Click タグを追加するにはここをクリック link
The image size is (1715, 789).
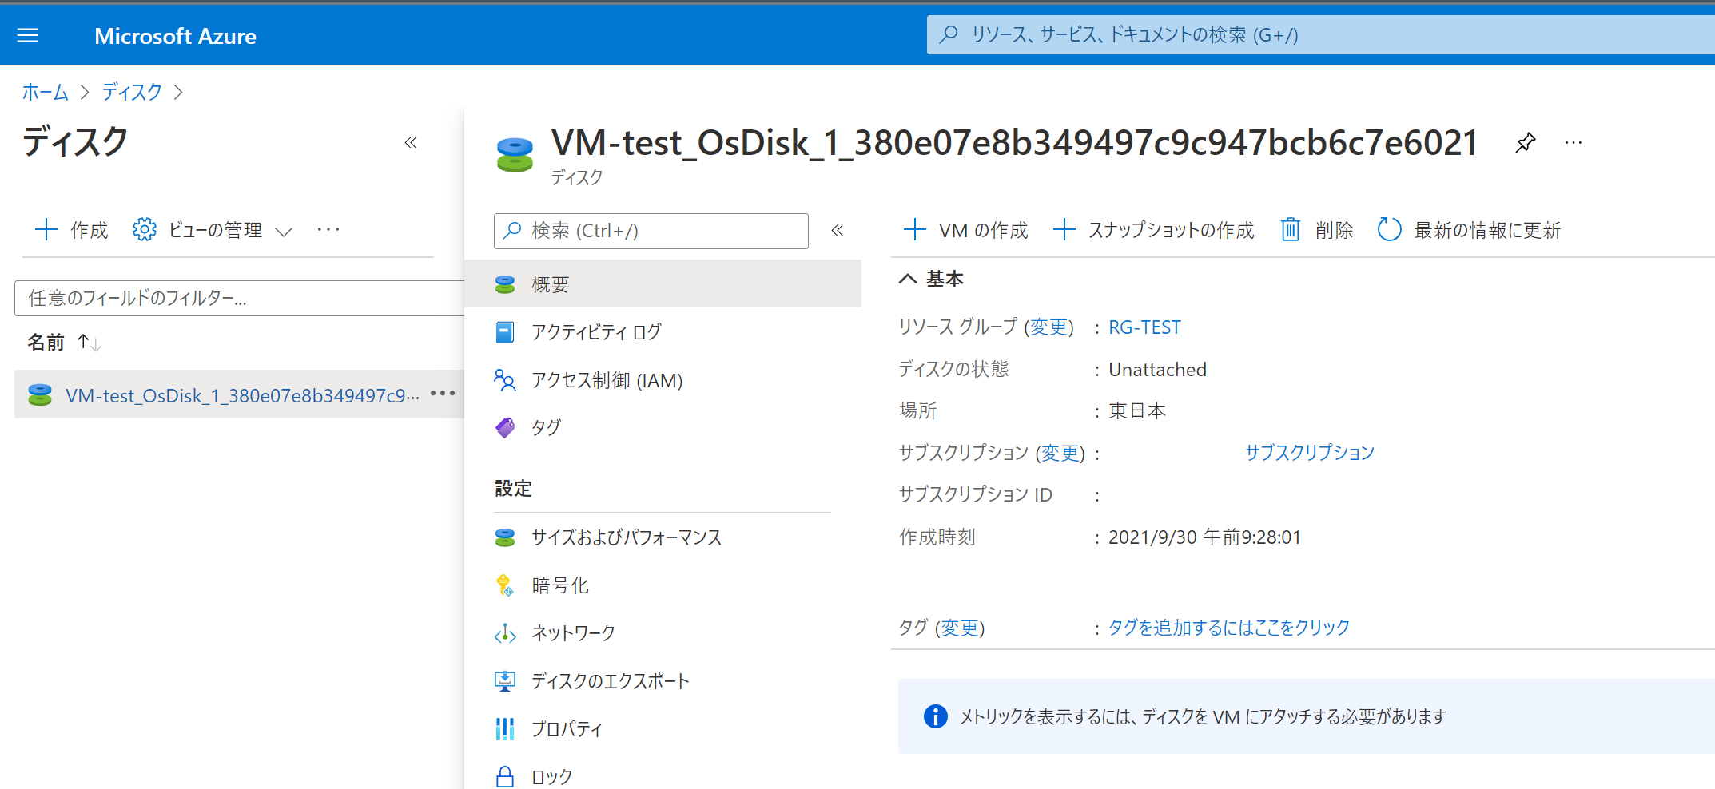(1229, 628)
